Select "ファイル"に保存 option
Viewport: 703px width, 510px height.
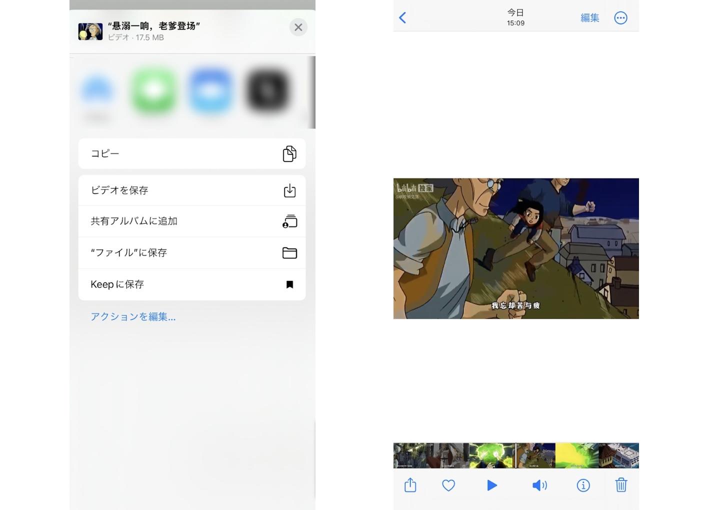coord(192,252)
